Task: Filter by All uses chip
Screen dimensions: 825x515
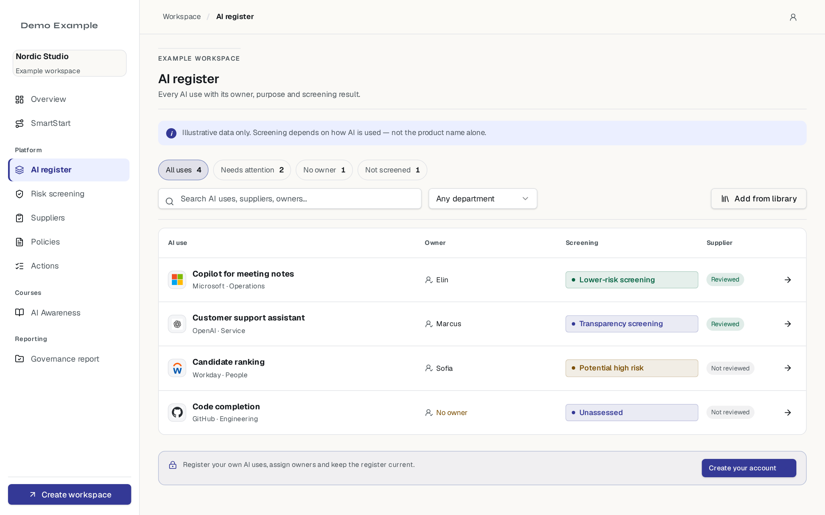Action: tap(183, 170)
